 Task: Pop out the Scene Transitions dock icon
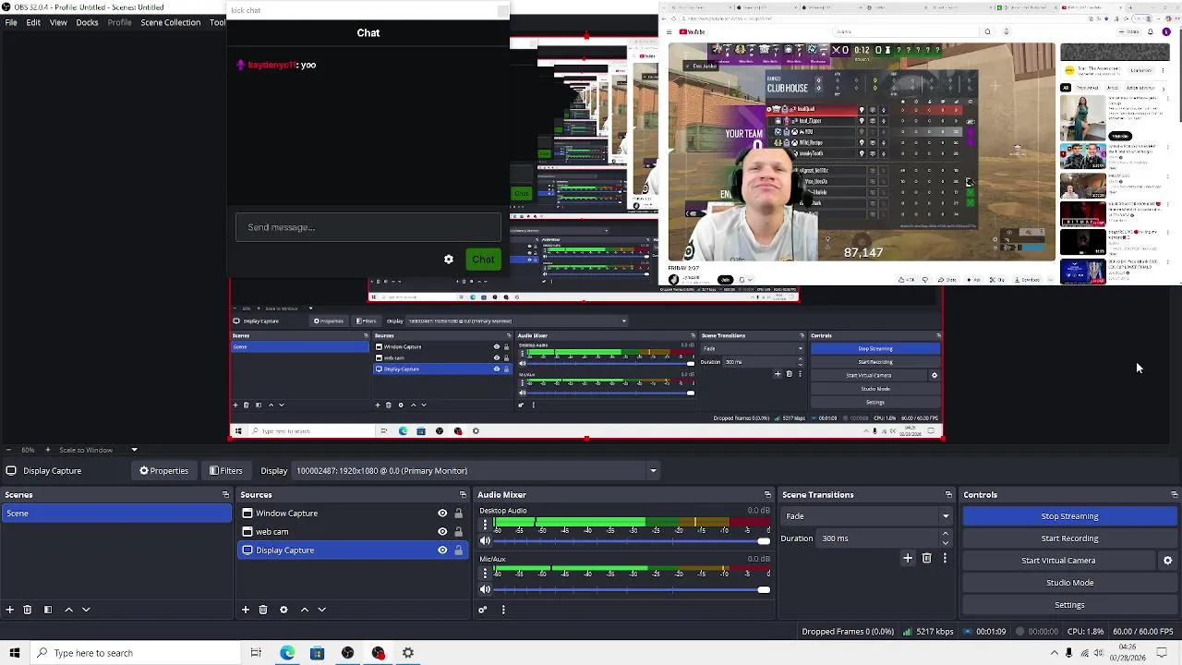point(948,495)
